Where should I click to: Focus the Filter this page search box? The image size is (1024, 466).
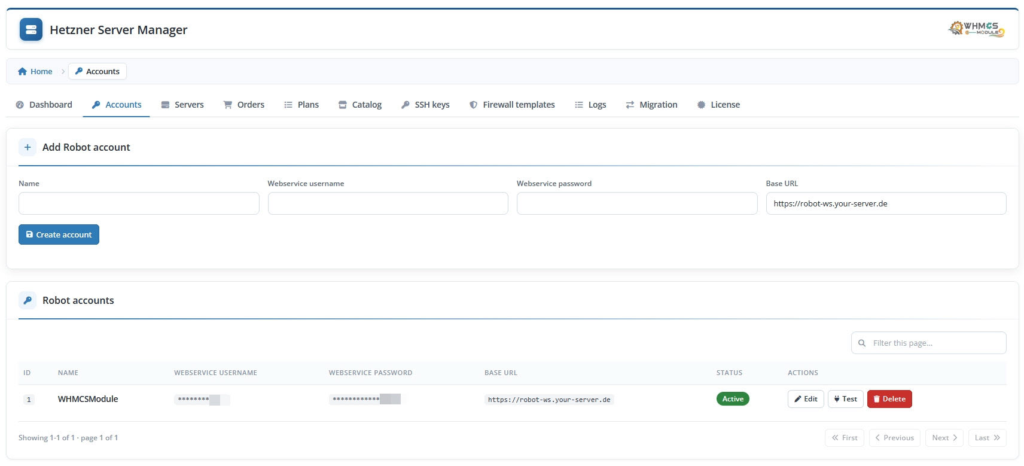[x=929, y=343]
